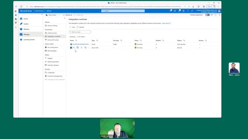This screenshot has width=248, height=139.
Task: Focus the Filter by name field
Action: [80, 32]
